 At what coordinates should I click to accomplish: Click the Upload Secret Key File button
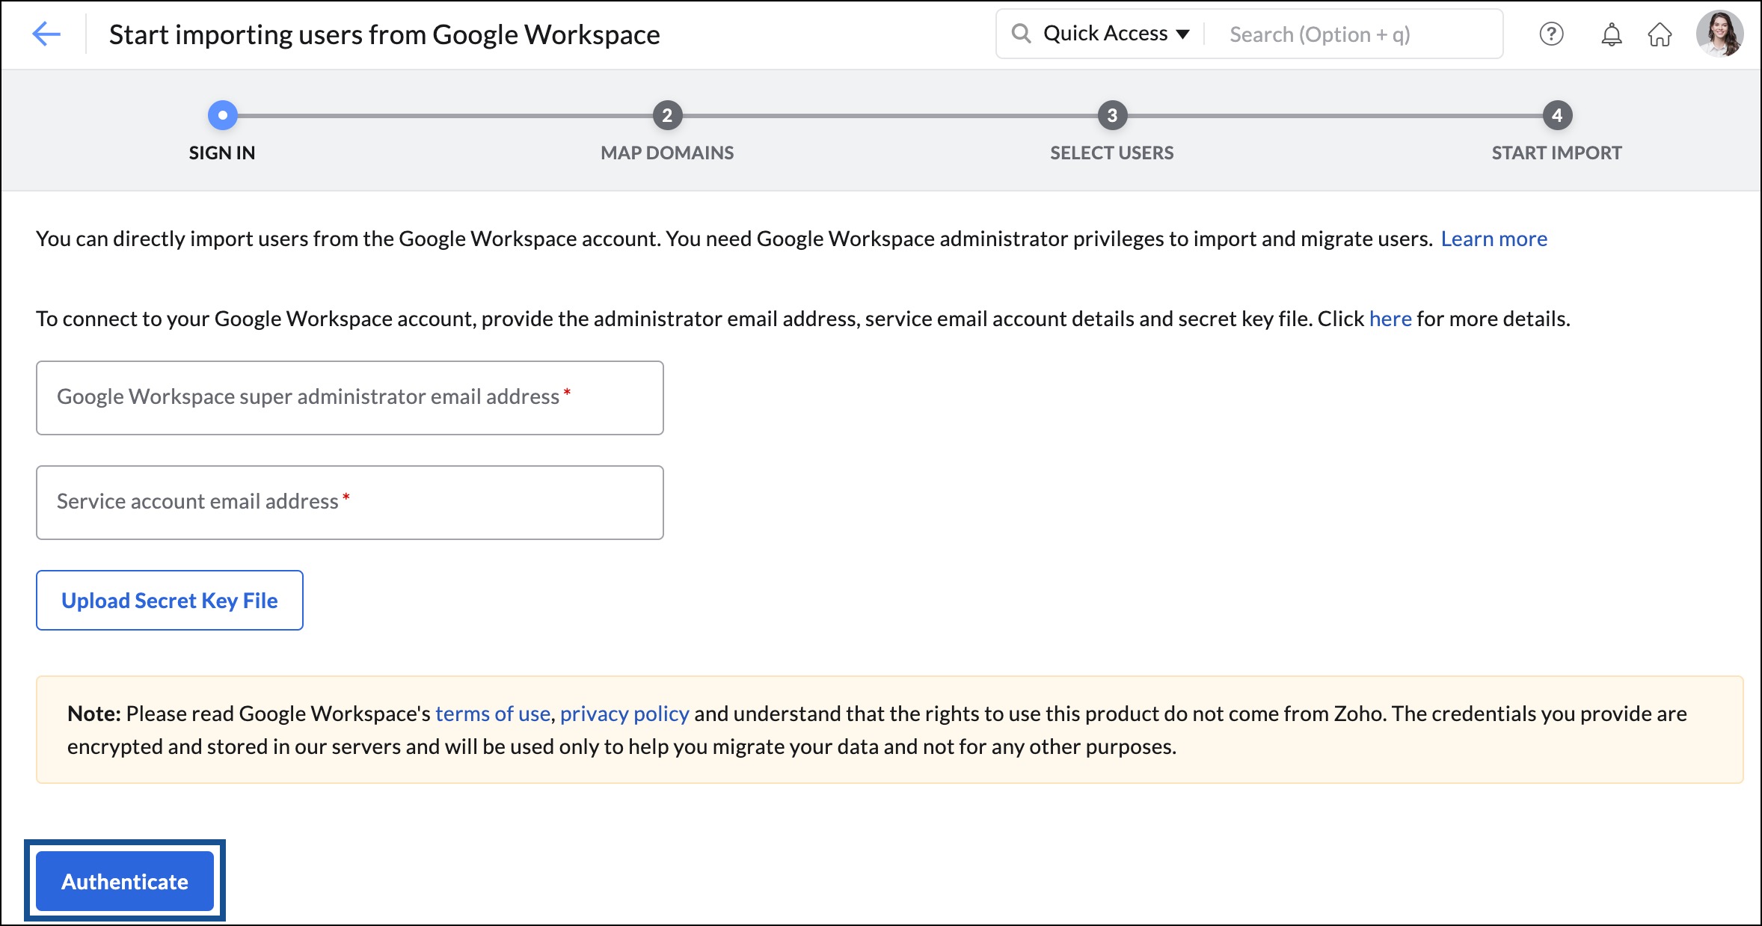[169, 600]
